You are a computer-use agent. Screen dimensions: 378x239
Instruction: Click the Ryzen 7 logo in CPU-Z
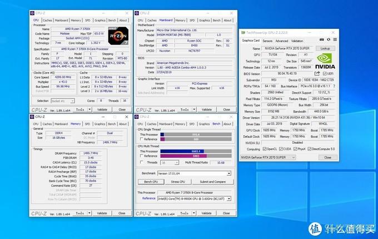[118, 36]
